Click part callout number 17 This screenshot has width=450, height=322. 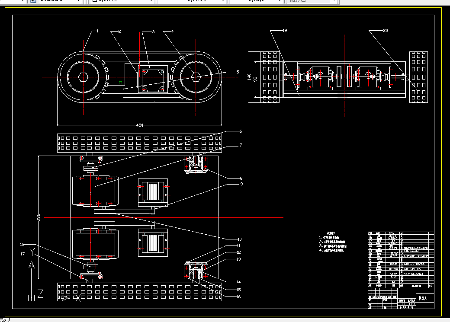(22, 254)
